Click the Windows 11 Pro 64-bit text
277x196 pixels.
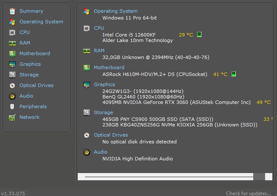[x=130, y=18]
